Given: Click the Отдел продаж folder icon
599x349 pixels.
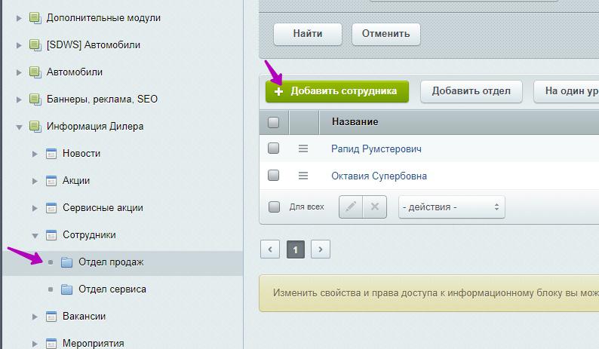Looking at the screenshot, I should tap(67, 262).
